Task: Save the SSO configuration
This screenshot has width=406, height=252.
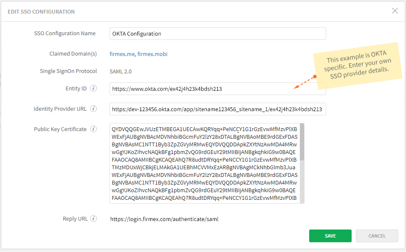Action: [330, 236]
